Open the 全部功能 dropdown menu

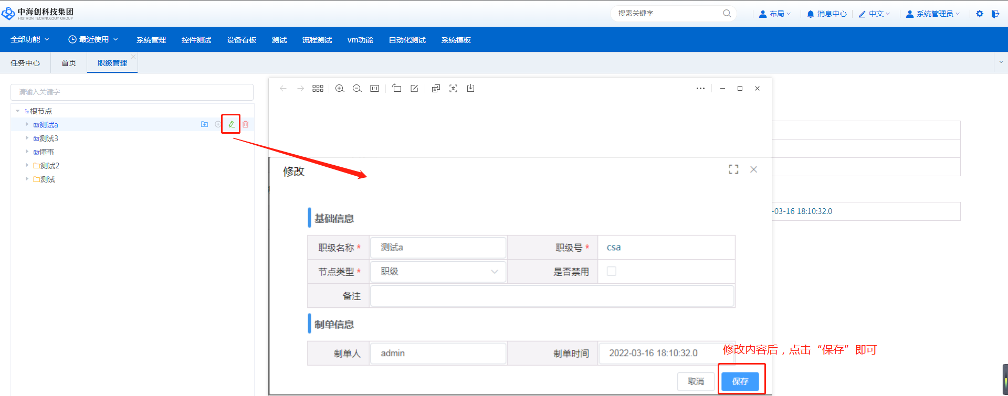(29, 40)
